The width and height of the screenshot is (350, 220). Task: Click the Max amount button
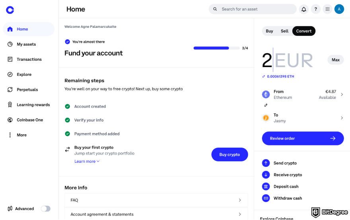pos(336,60)
